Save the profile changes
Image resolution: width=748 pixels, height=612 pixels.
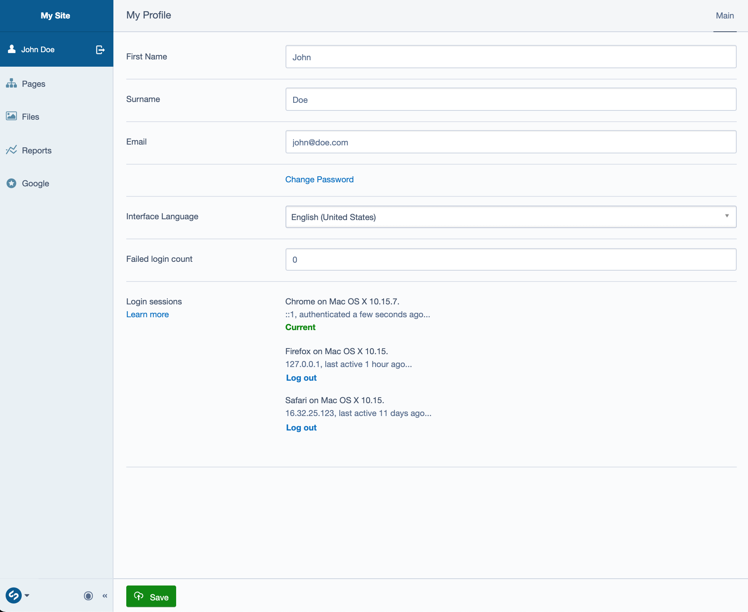(x=151, y=597)
